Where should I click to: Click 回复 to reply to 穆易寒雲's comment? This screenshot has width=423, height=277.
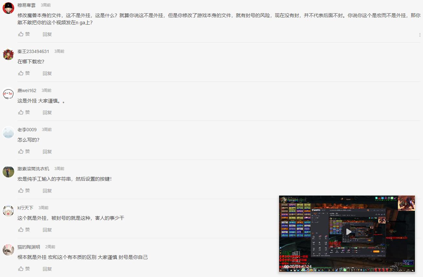tap(47, 34)
